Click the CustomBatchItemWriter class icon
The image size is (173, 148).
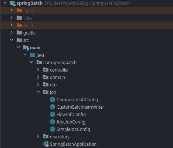pos(52,107)
